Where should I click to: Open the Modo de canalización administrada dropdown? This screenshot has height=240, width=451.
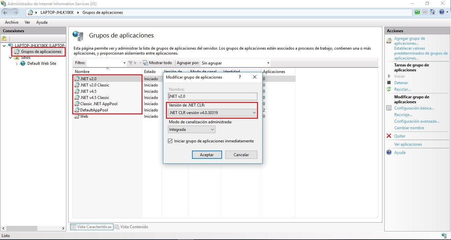tap(192, 130)
